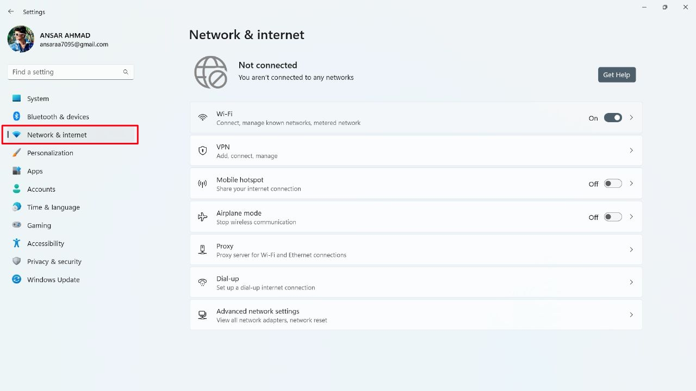The image size is (696, 391).
Task: Click the Gaming controller icon
Action: [16, 225]
